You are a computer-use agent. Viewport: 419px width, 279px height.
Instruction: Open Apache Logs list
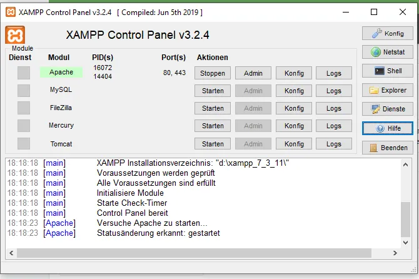pyautogui.click(x=334, y=73)
